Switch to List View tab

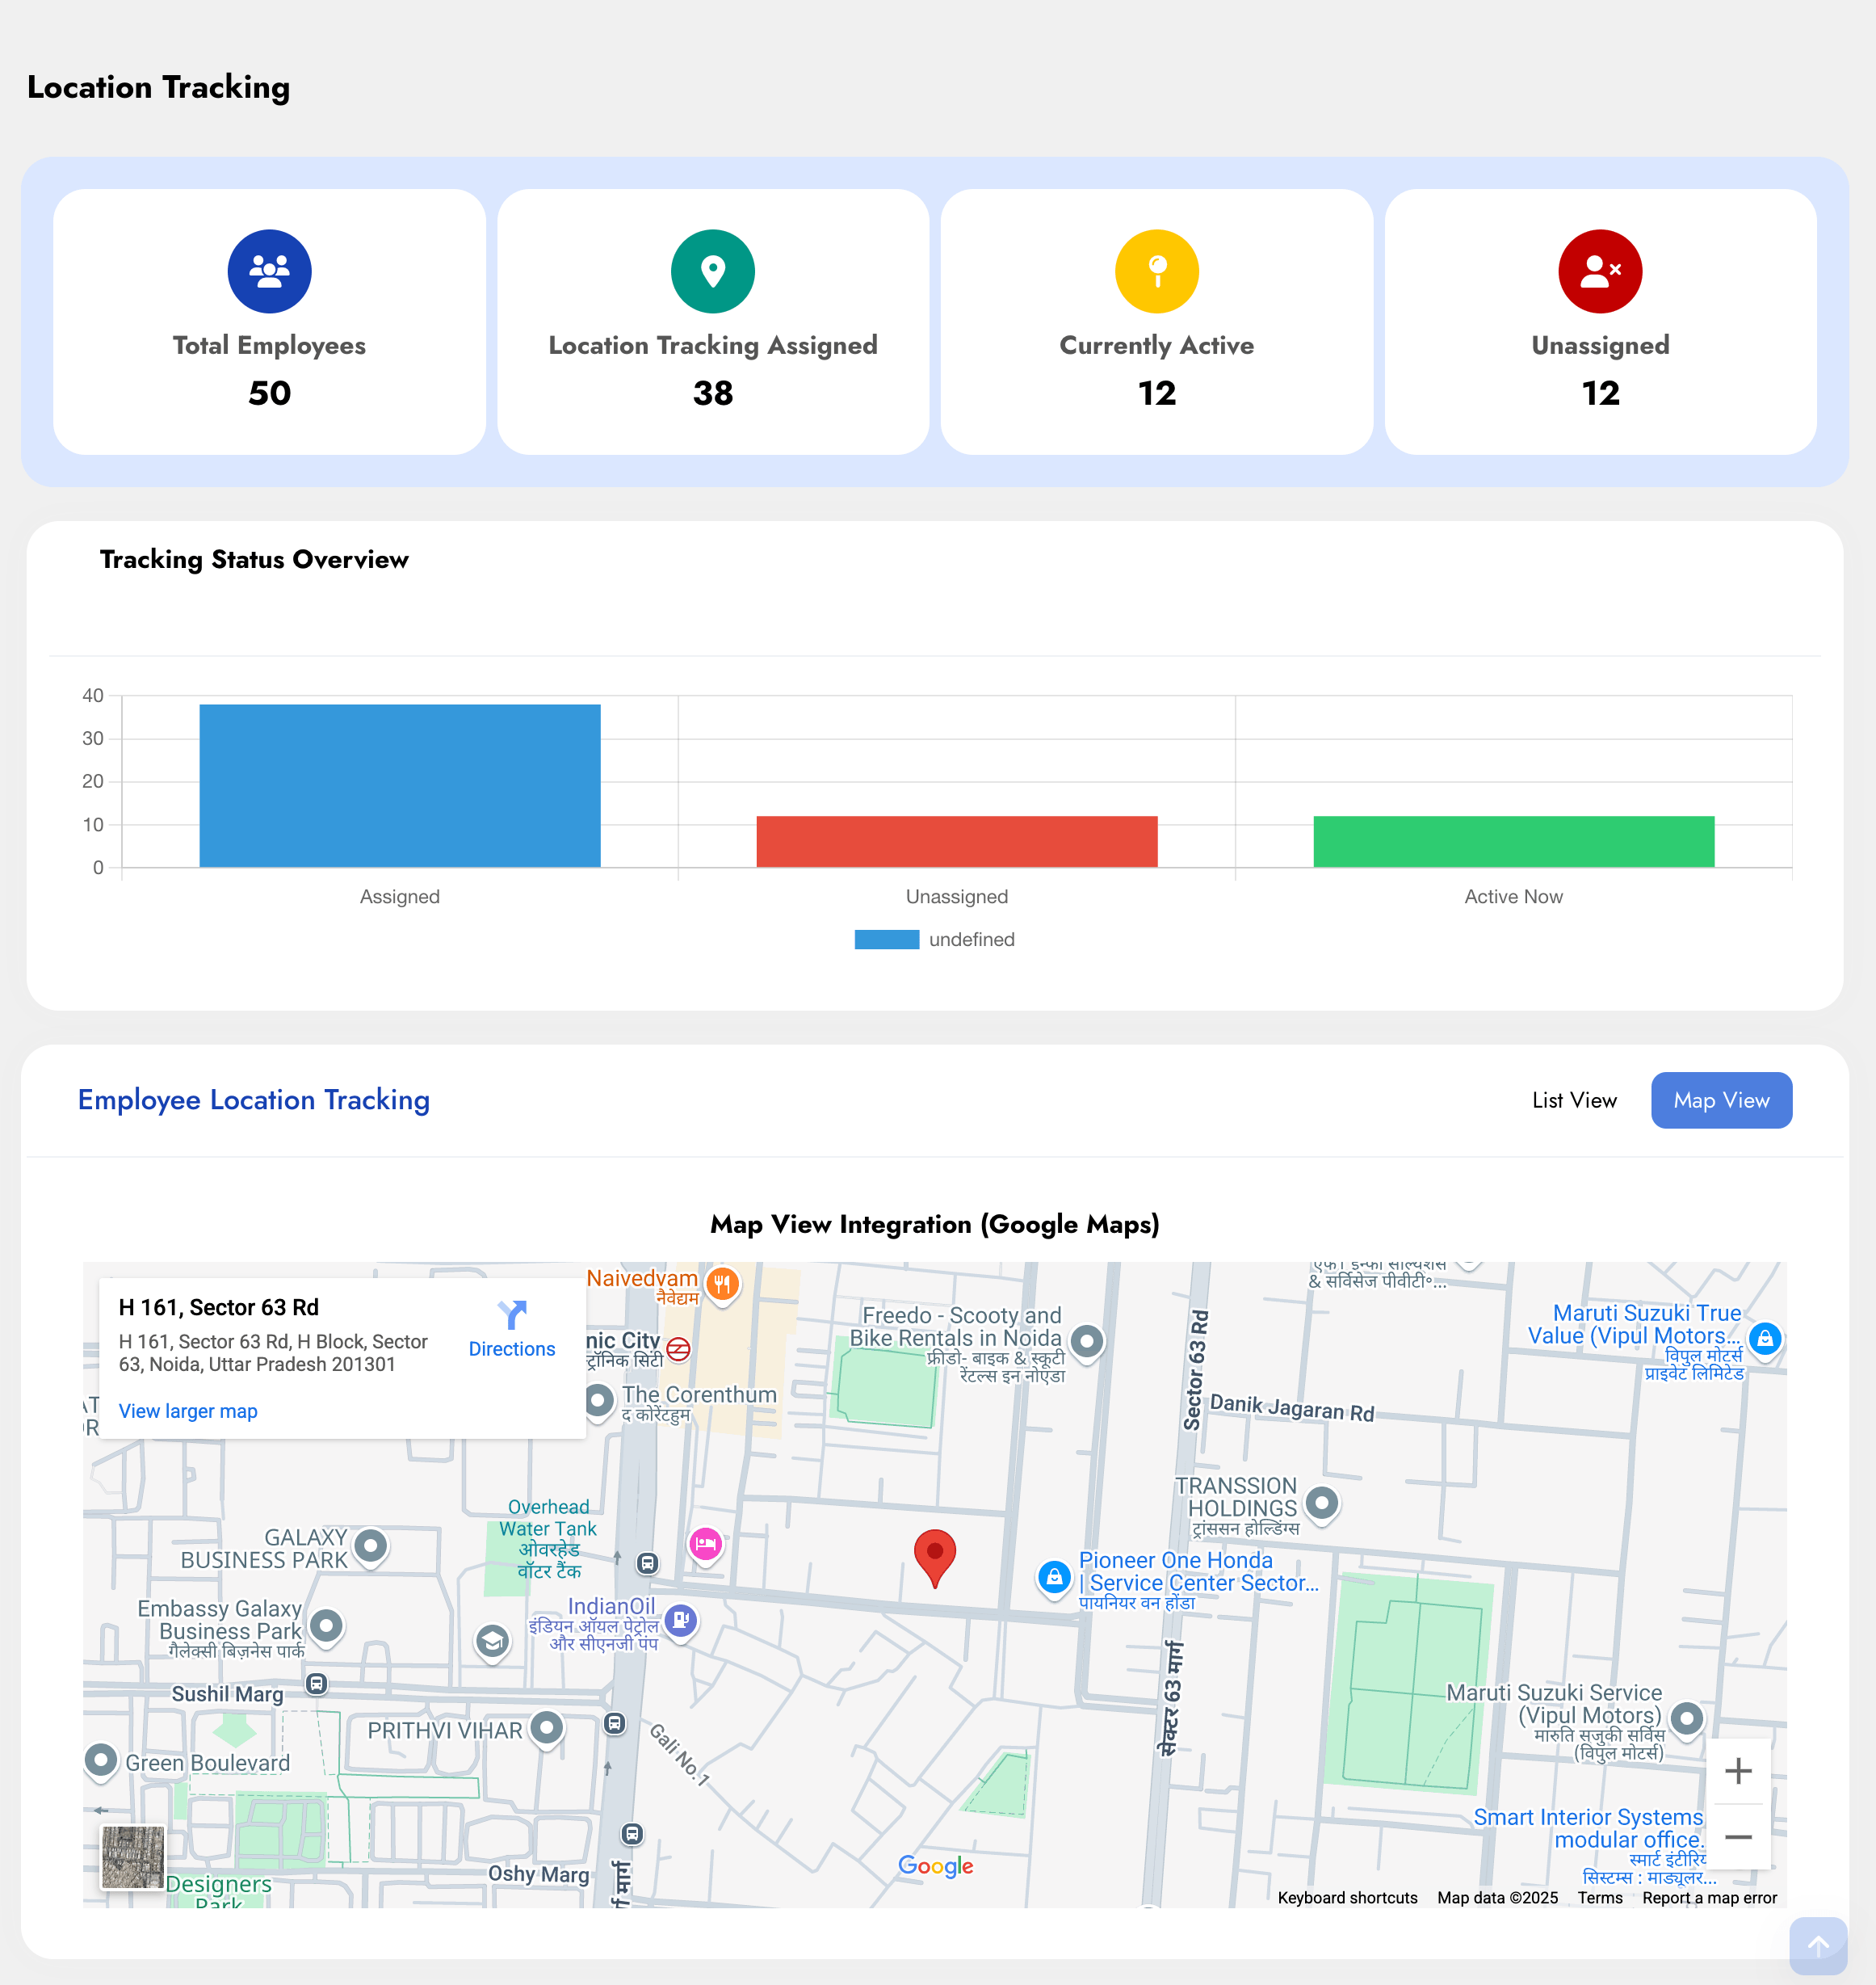(x=1573, y=1100)
